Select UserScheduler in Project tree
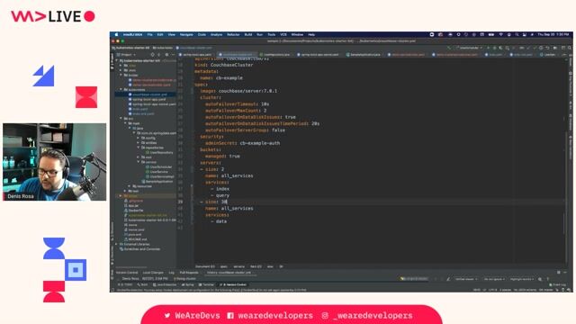Image resolution: width=576 pixels, height=324 pixels. pos(161,166)
